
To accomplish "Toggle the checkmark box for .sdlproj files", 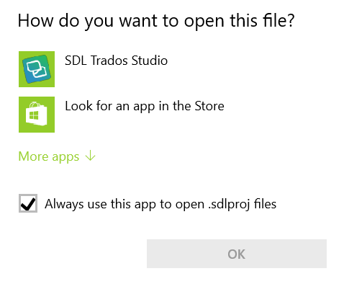I will coord(28,203).
